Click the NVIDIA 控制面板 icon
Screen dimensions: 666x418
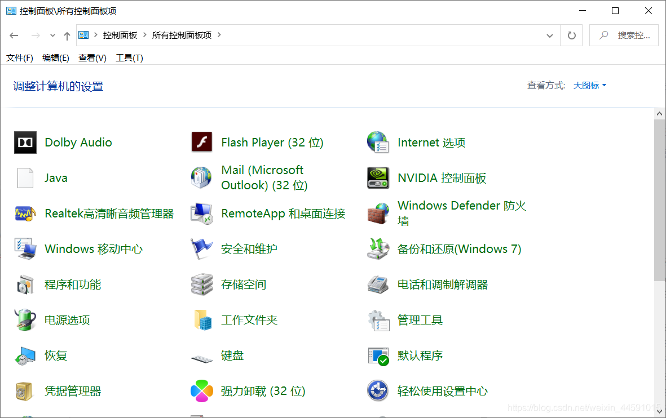point(378,178)
